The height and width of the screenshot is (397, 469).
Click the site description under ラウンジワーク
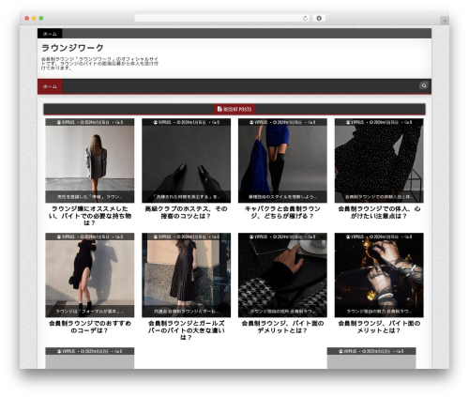[99, 64]
